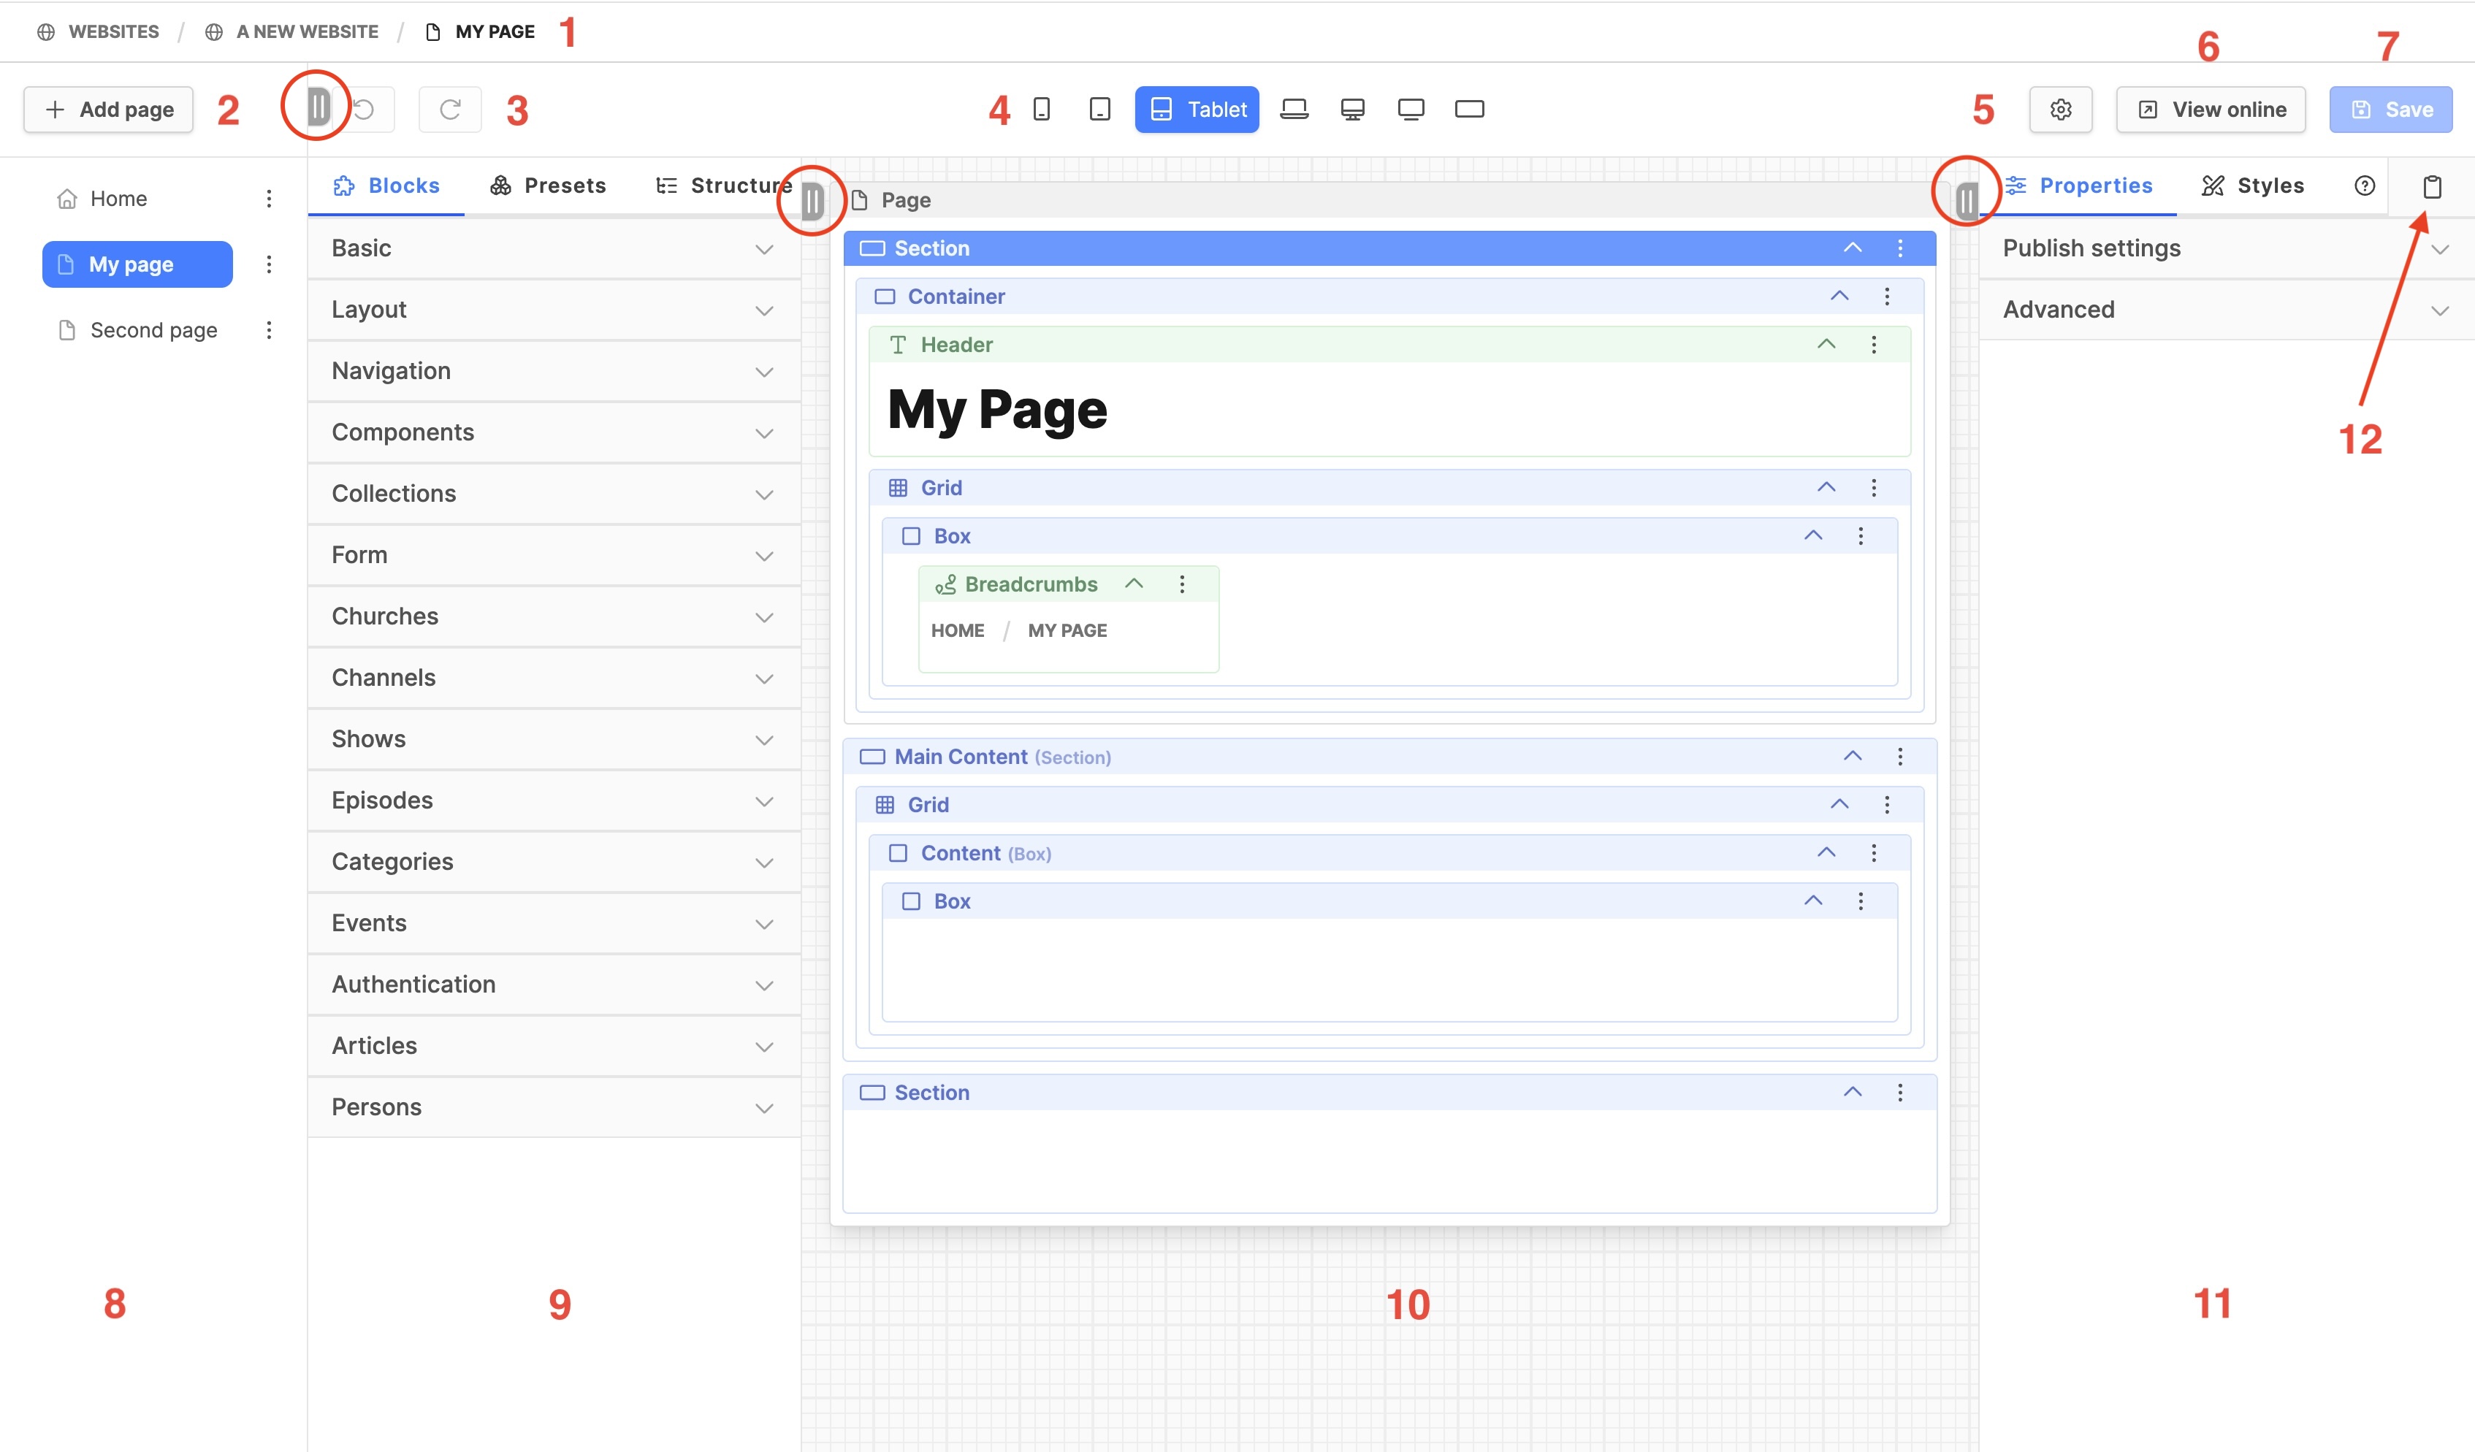This screenshot has height=1452, width=2475.
Task: Collapse the Header block chevron
Action: click(x=1826, y=343)
